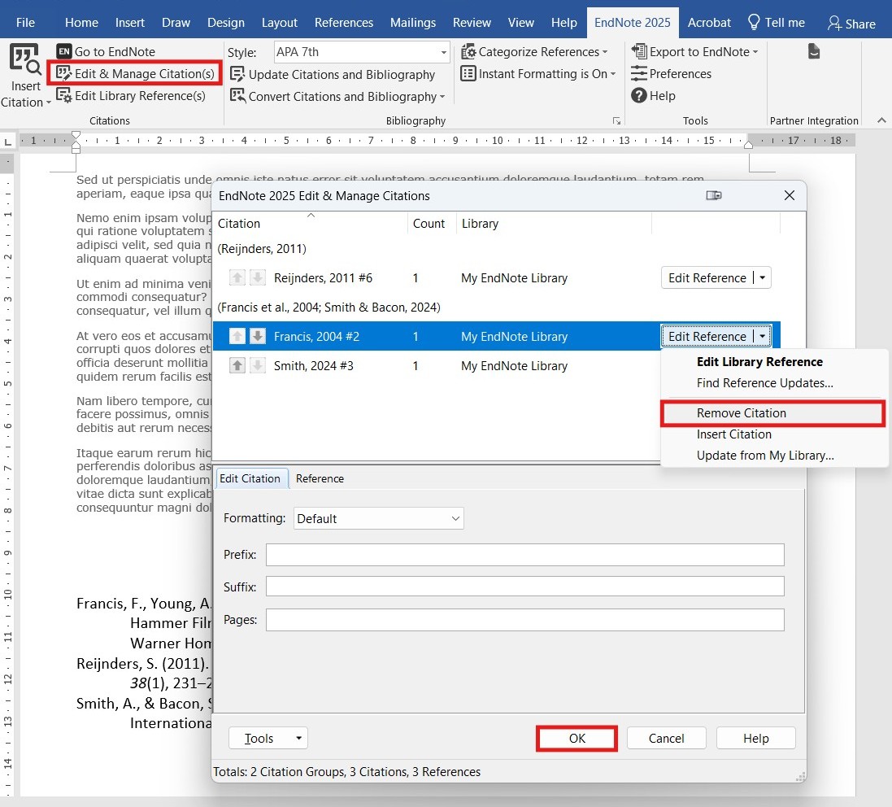
Task: Open EndNote Preferences
Action: pos(672,74)
